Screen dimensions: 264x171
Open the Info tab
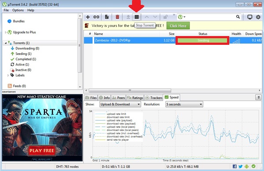[104, 98]
